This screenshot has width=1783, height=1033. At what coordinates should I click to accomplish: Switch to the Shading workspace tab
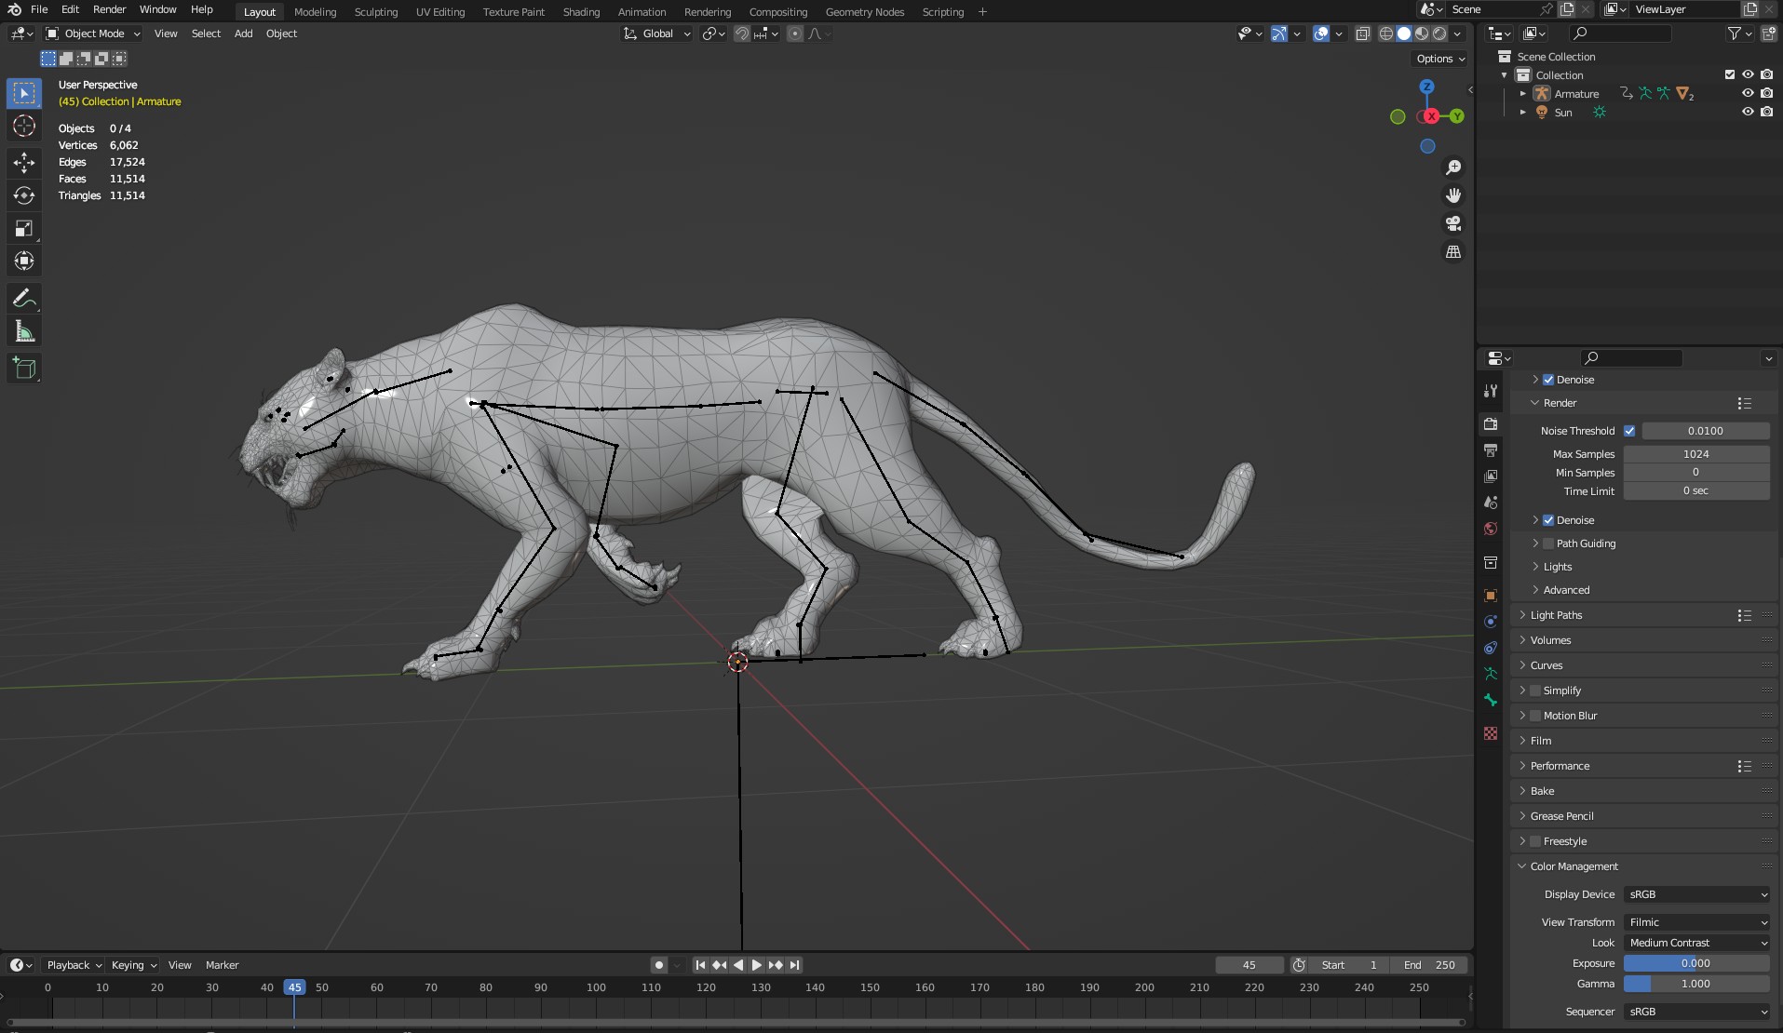tap(580, 12)
